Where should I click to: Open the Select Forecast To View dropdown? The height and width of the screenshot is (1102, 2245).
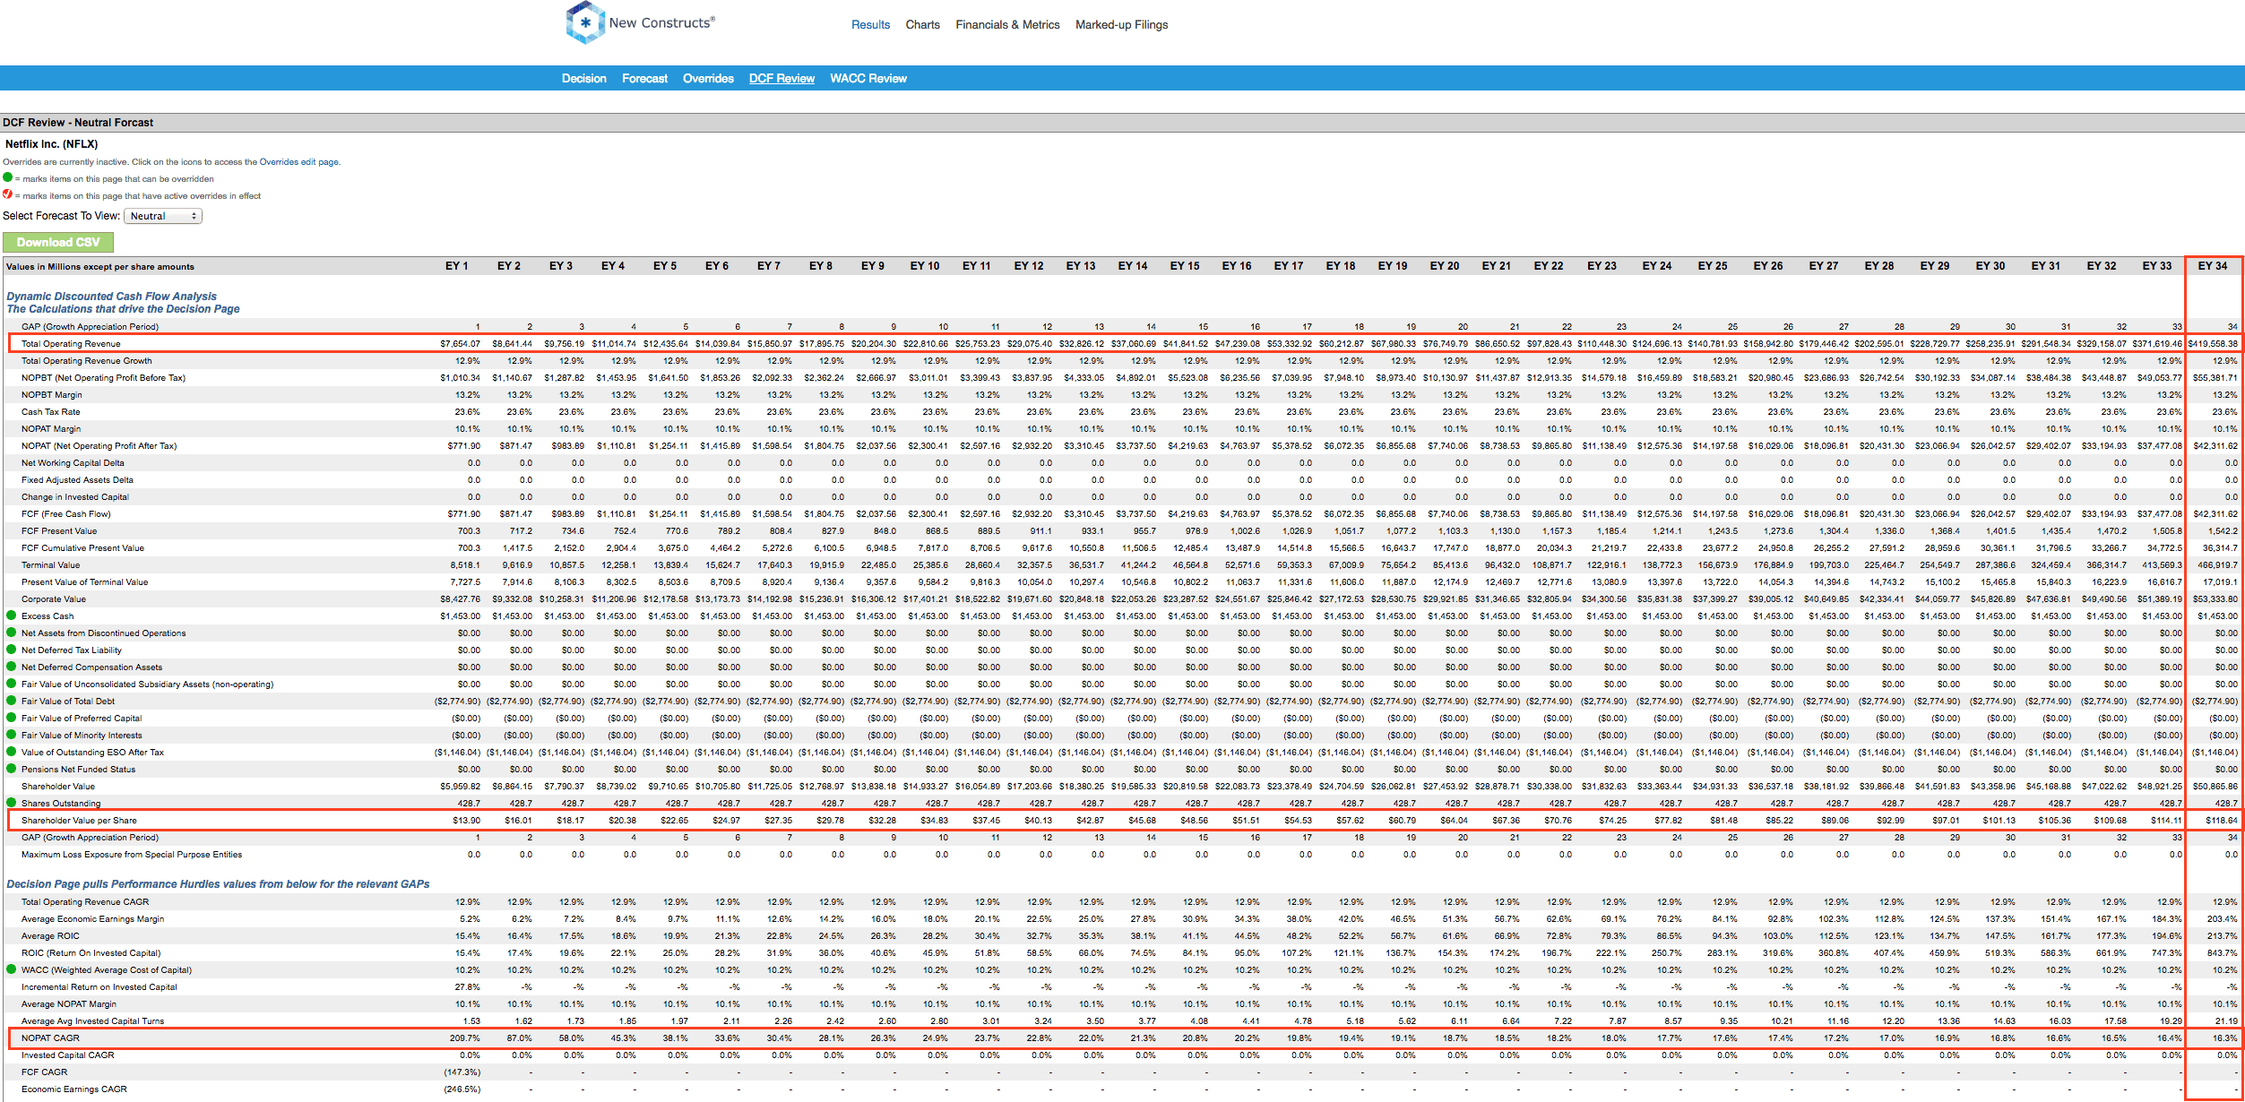[x=163, y=216]
